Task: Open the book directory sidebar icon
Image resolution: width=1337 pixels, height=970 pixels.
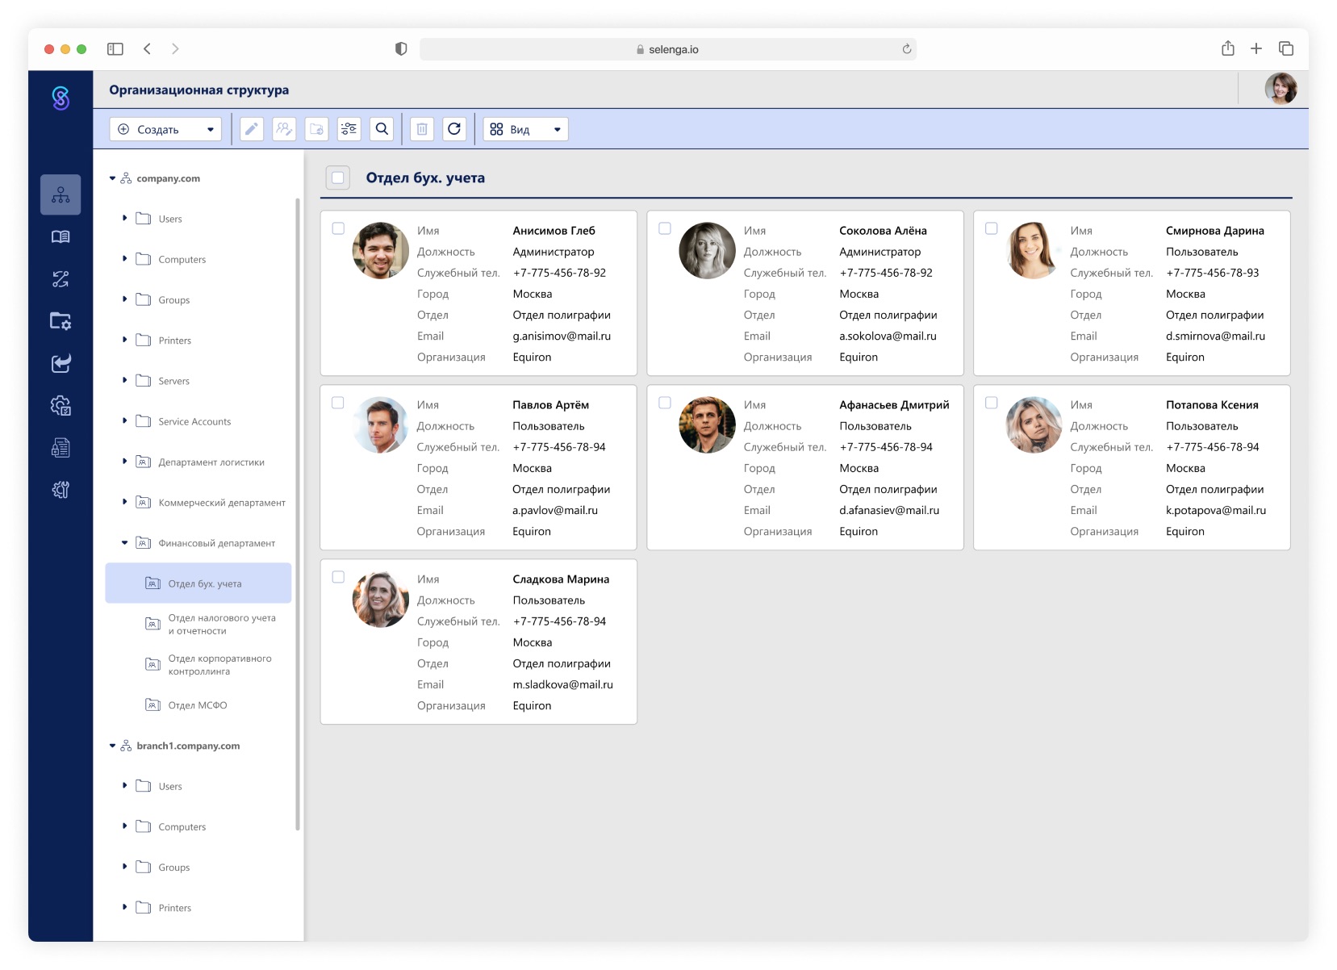Action: pos(61,236)
